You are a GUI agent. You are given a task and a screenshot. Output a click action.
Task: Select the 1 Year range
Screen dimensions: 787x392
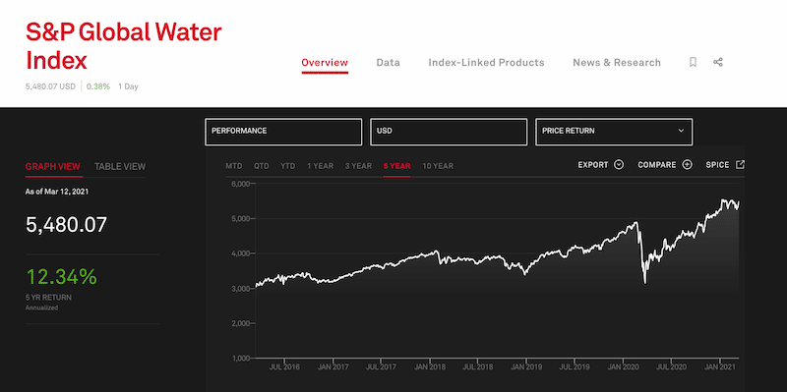click(321, 166)
